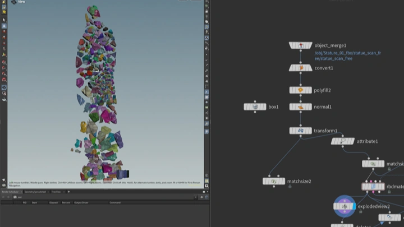The width and height of the screenshot is (404, 227).
Task: Open the statue_scan_free object path link
Action: click(x=347, y=55)
